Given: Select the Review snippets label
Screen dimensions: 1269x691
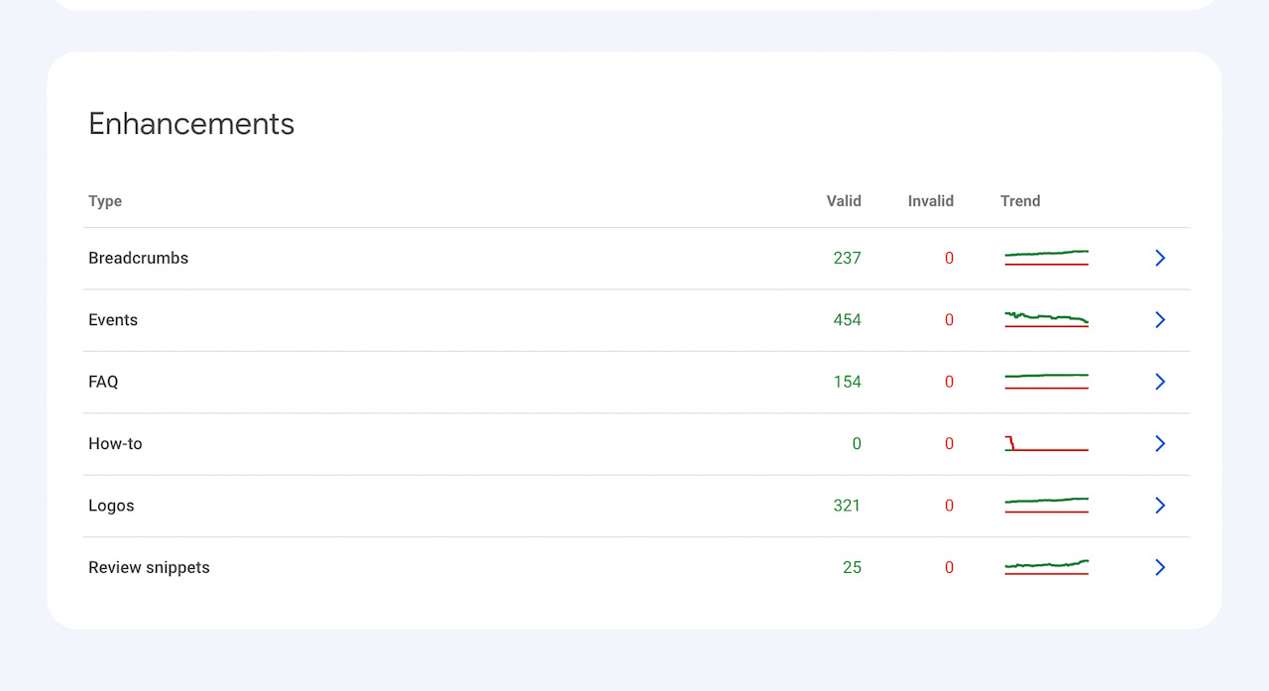Looking at the screenshot, I should tap(149, 567).
